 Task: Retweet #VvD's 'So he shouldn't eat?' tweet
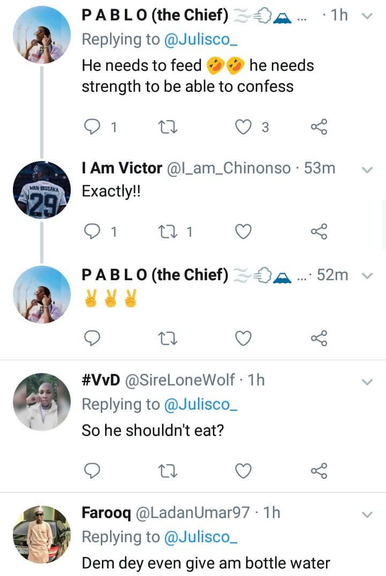coord(169,471)
